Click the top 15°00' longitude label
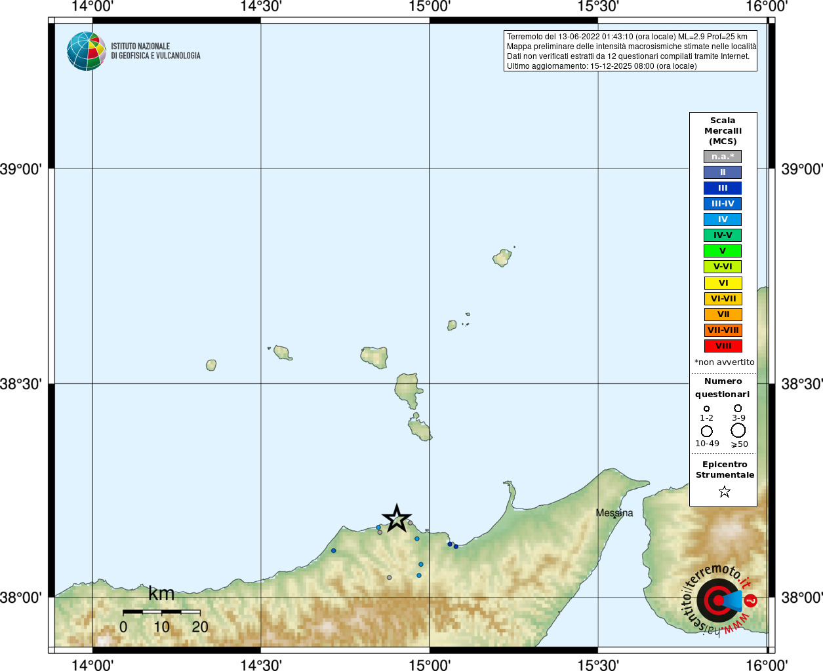Viewport: 823px width, 671px height. 430,7
